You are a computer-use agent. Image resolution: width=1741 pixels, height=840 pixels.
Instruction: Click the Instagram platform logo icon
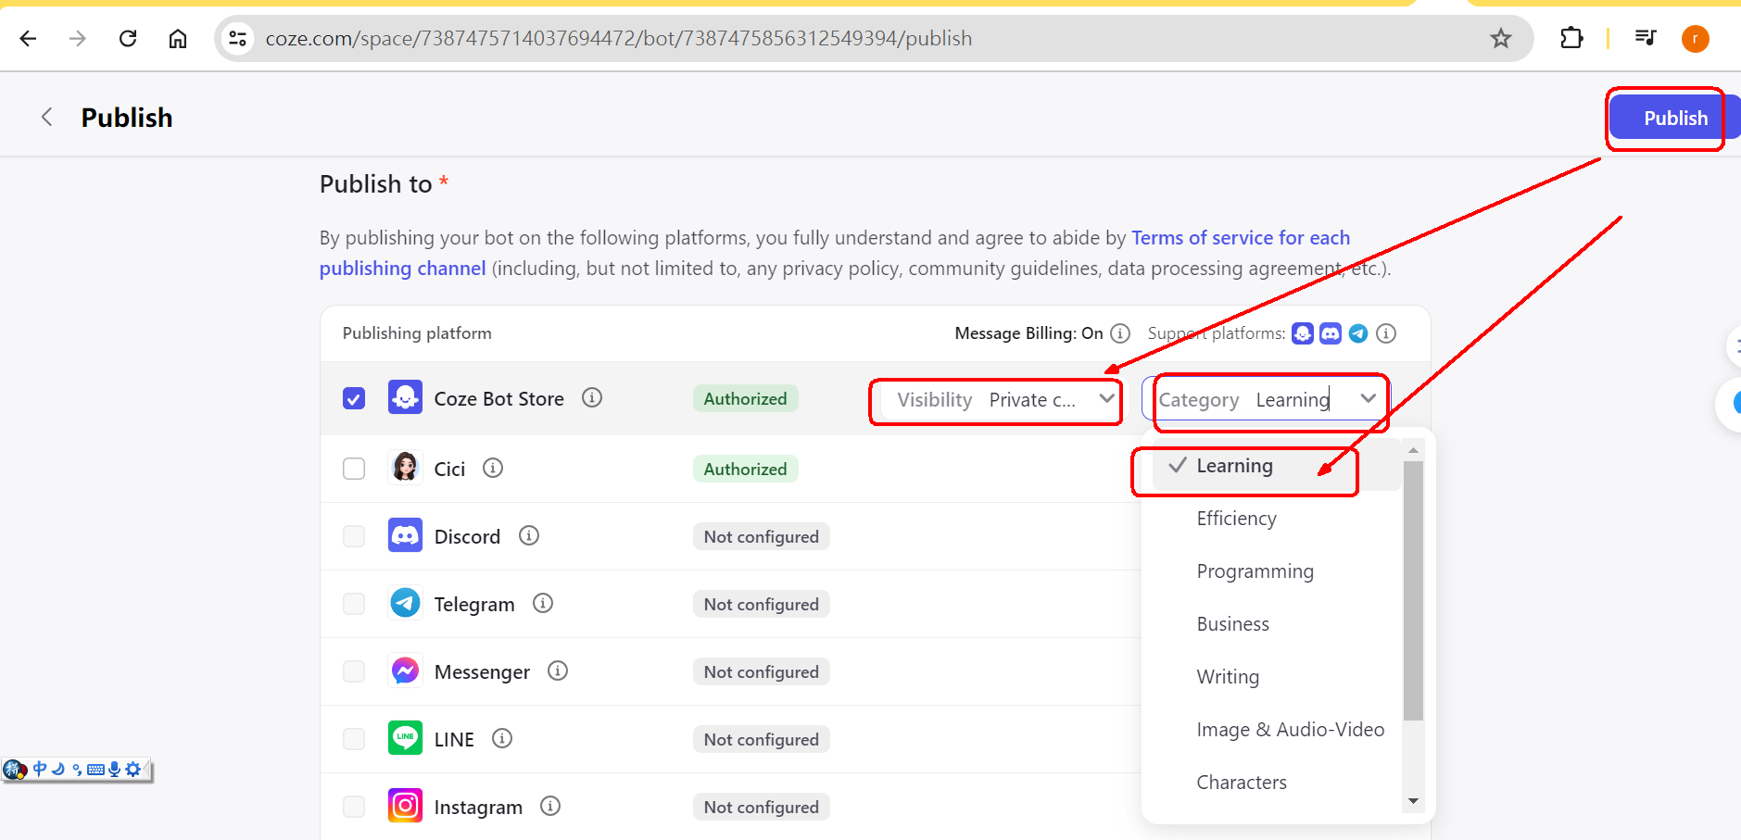pos(405,806)
